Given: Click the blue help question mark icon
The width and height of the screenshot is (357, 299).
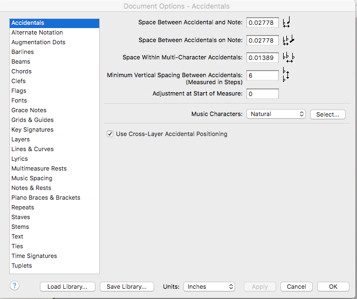Looking at the screenshot, I should [x=15, y=286].
